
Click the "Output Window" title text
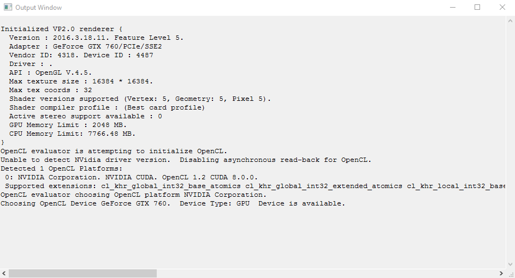[x=38, y=7]
